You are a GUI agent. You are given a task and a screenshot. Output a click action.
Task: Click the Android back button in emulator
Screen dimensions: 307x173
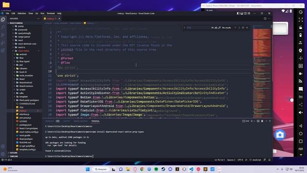301,126
